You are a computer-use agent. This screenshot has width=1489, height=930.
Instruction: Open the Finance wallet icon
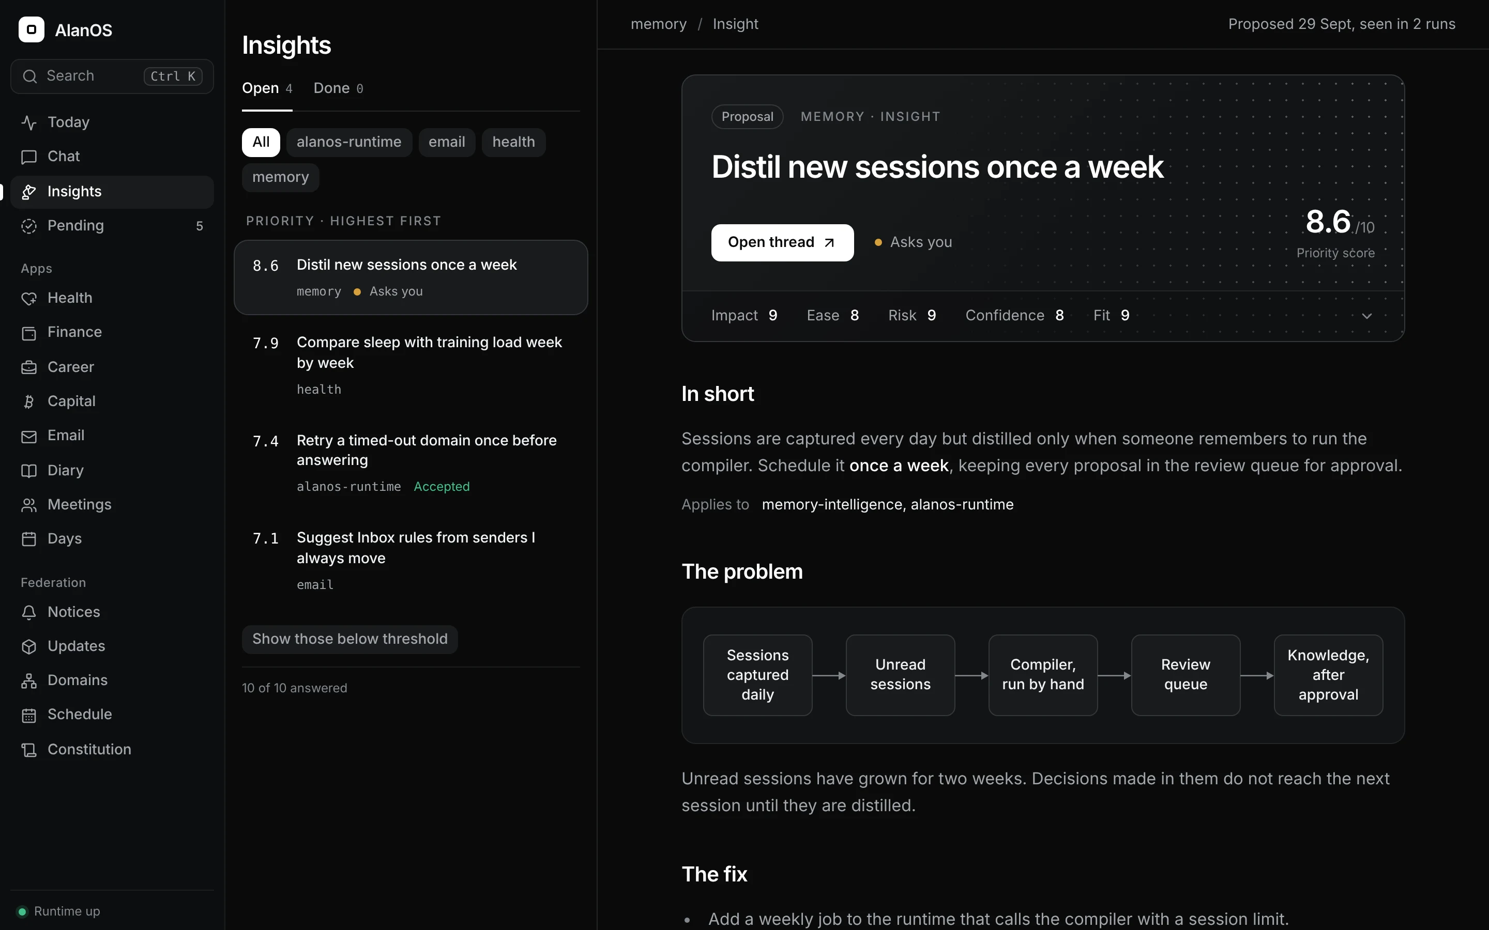click(x=29, y=333)
